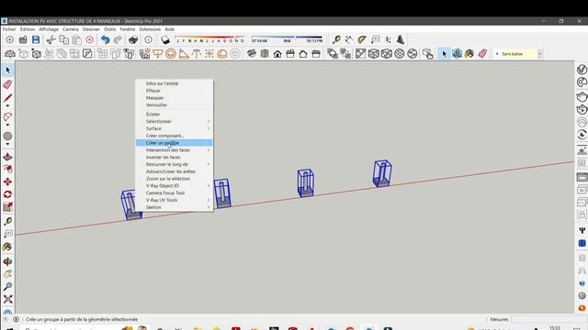Viewport: 588px width, 330px height.
Task: Toggle shadows display icon
Action: pos(165,39)
